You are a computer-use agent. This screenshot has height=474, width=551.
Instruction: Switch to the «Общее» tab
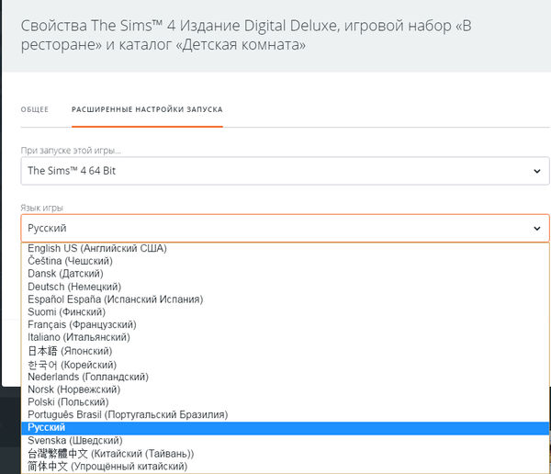click(34, 109)
